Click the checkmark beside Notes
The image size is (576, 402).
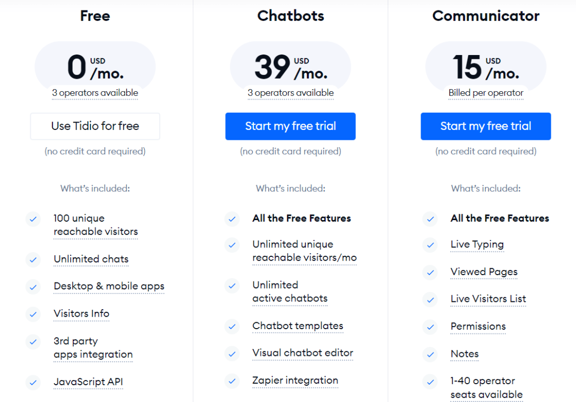click(430, 354)
